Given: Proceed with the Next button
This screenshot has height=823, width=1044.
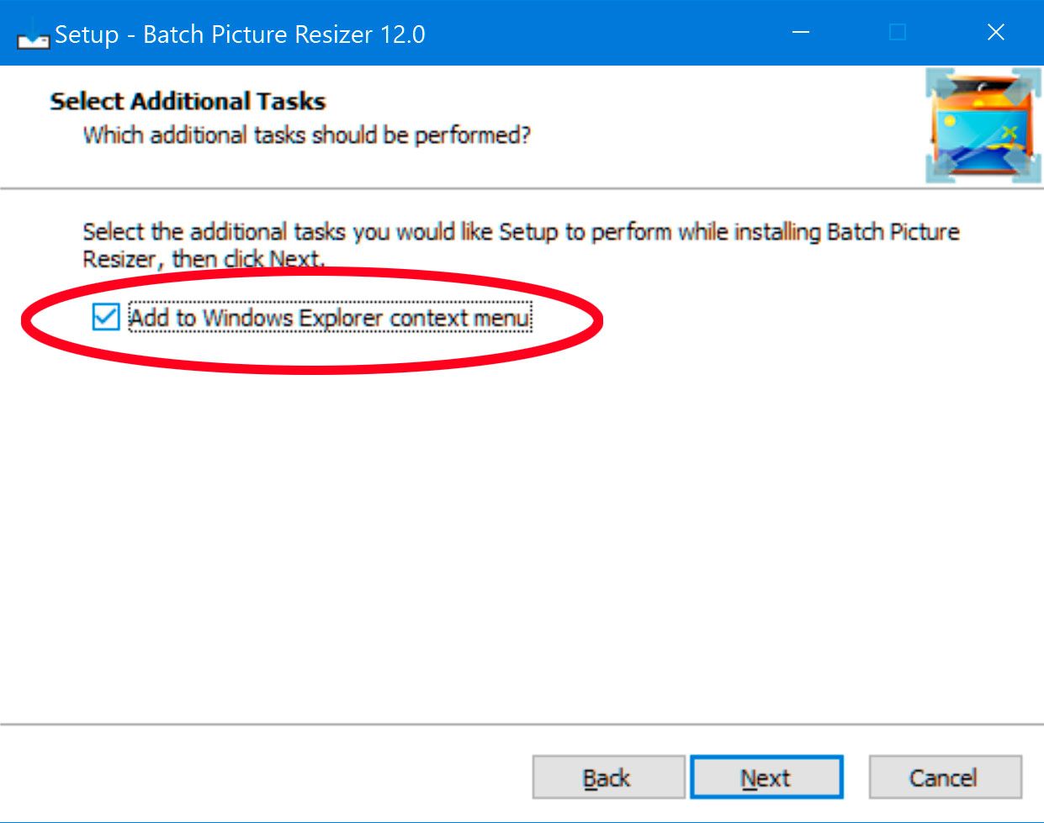Looking at the screenshot, I should click(766, 778).
